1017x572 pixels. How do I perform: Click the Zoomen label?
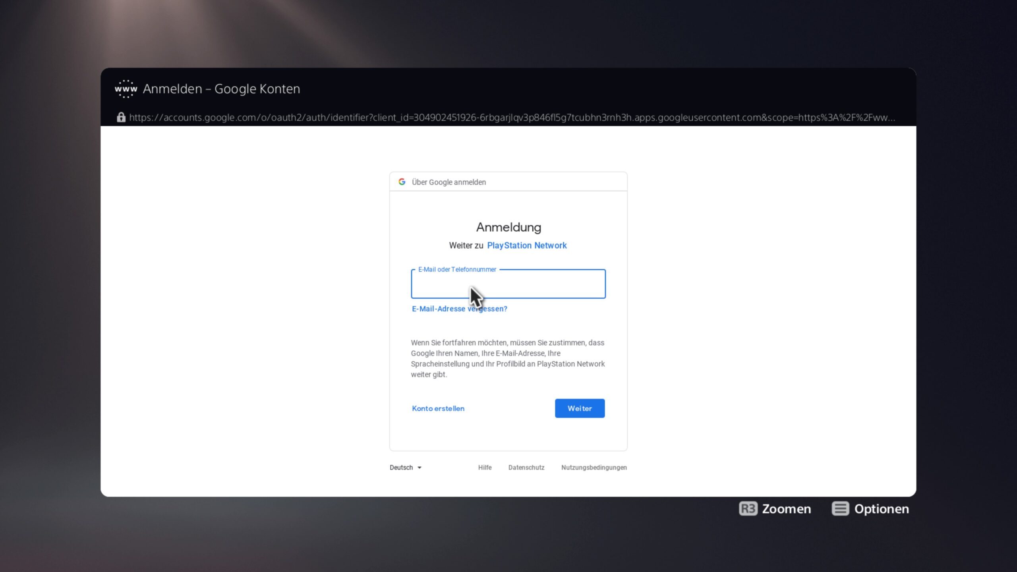(786, 509)
